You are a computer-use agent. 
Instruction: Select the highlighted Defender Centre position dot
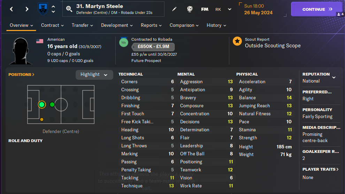click(42, 104)
